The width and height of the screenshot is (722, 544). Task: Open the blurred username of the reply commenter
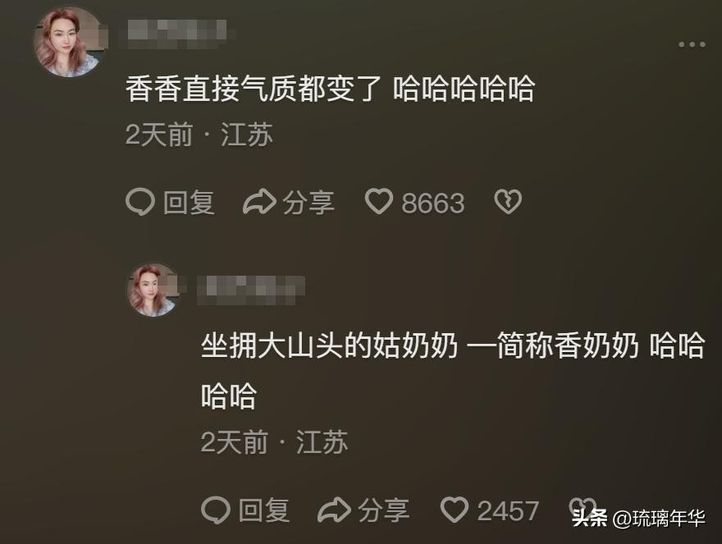[x=251, y=290]
